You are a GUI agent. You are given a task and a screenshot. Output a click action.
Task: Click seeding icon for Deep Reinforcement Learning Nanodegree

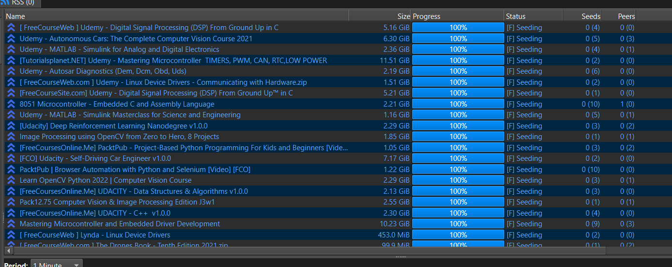point(11,126)
